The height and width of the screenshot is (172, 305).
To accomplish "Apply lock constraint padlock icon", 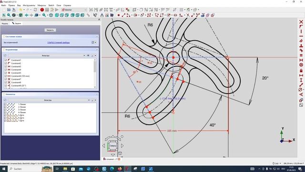I will tap(301, 70).
